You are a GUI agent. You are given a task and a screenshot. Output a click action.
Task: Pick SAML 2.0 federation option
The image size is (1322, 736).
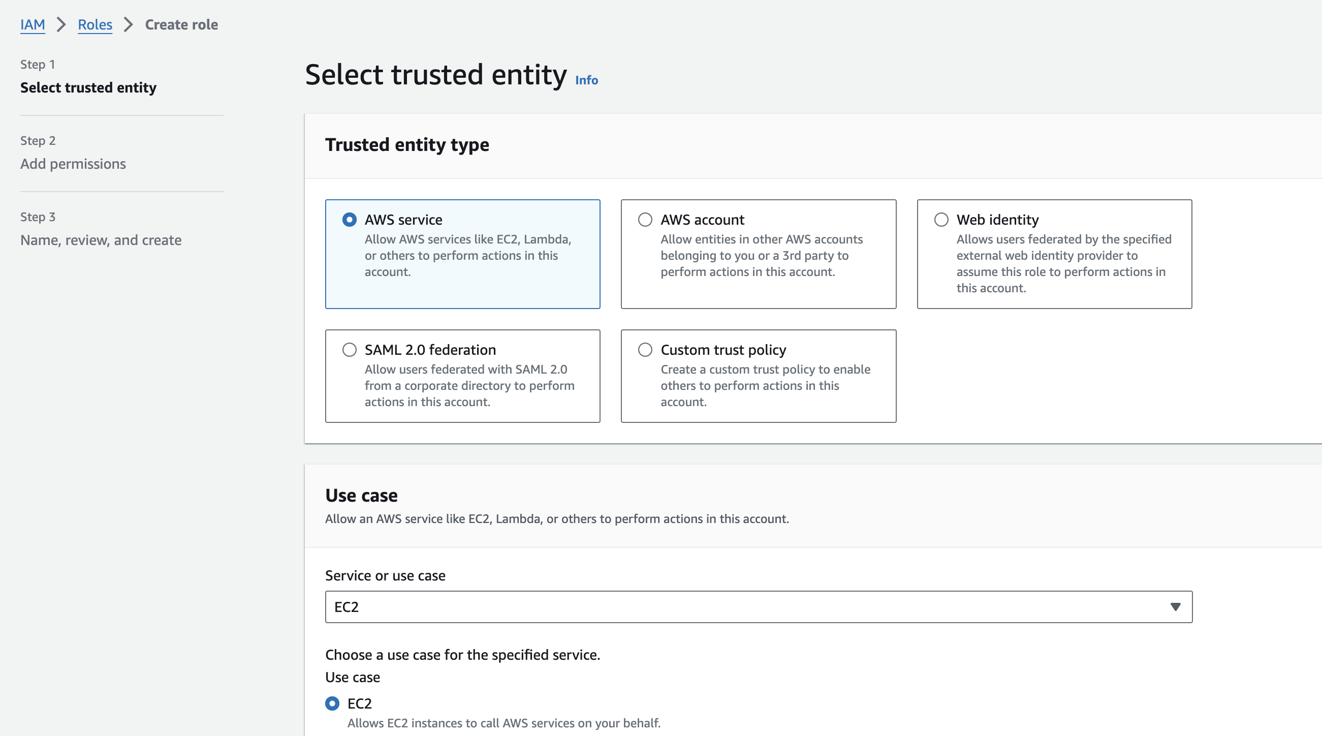click(x=350, y=350)
